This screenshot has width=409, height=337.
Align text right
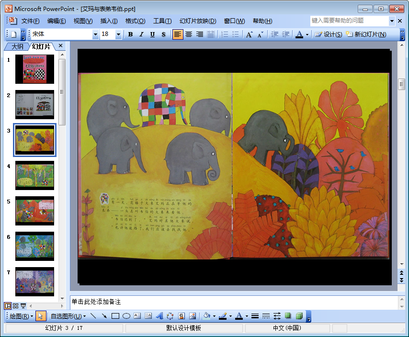(x=200, y=34)
